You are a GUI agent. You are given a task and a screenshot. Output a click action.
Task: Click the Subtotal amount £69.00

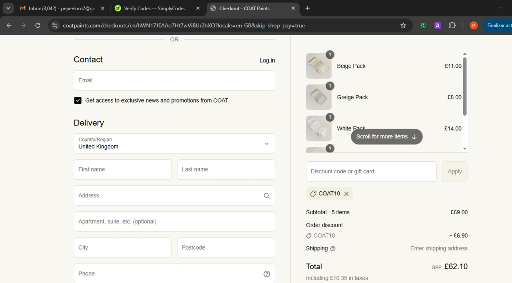click(x=459, y=212)
